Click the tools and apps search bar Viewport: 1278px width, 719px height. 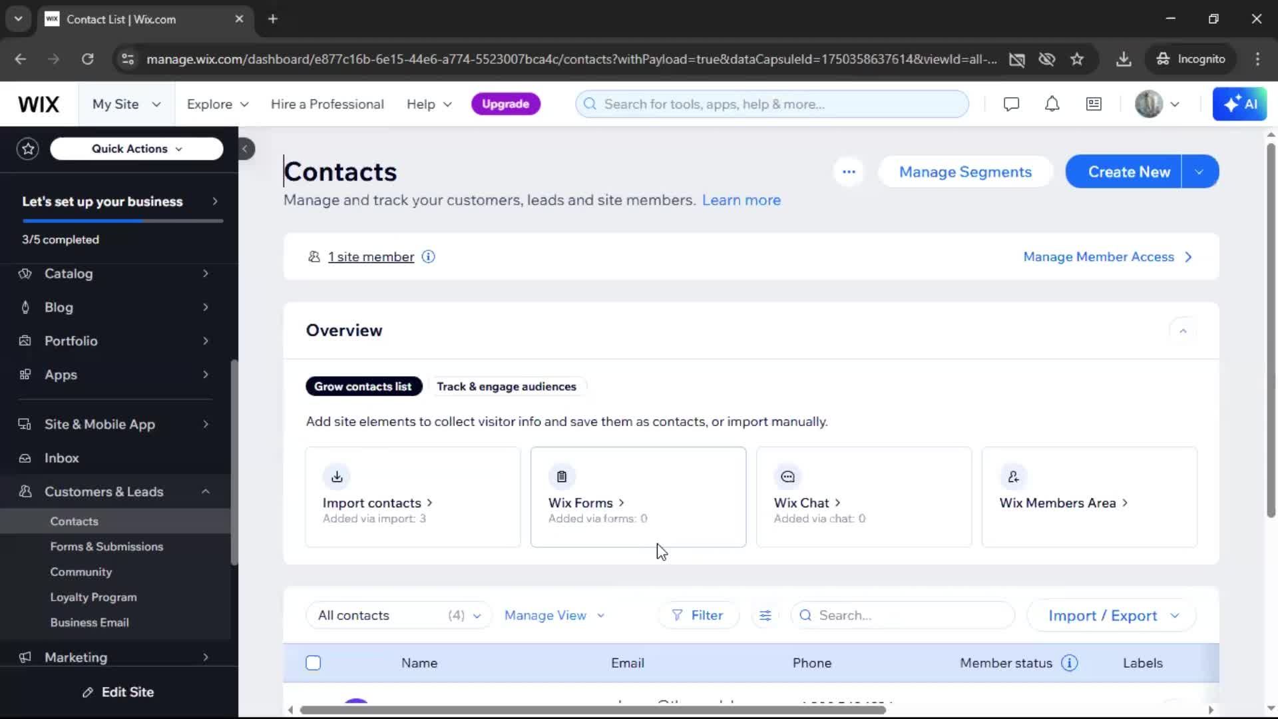point(772,105)
